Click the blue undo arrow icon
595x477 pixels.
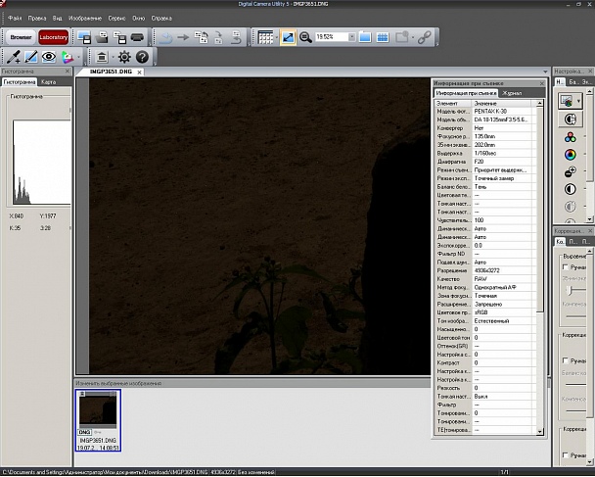pyautogui.click(x=165, y=37)
